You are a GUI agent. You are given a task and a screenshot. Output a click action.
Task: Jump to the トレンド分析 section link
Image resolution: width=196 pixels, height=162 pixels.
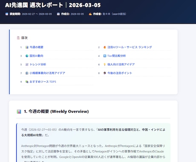[x=38, y=64]
